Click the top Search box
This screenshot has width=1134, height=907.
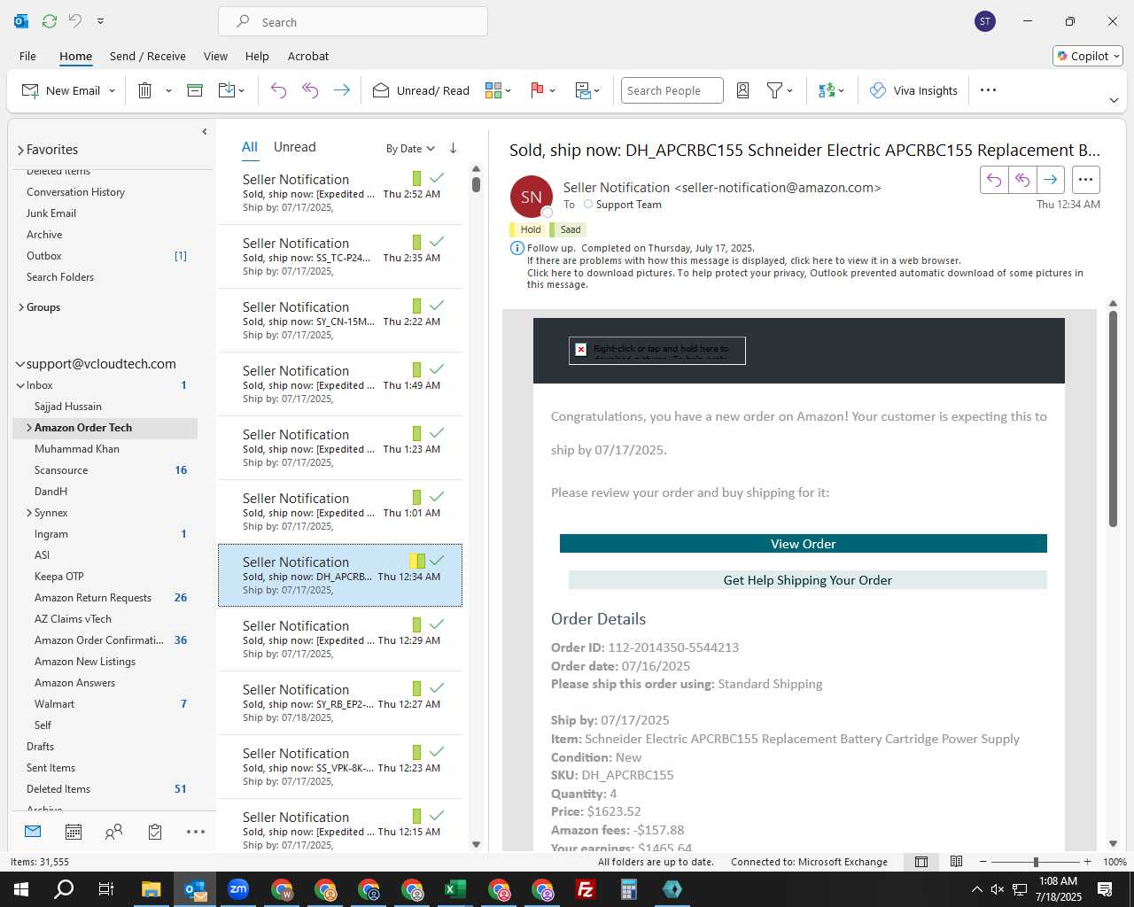pyautogui.click(x=353, y=21)
